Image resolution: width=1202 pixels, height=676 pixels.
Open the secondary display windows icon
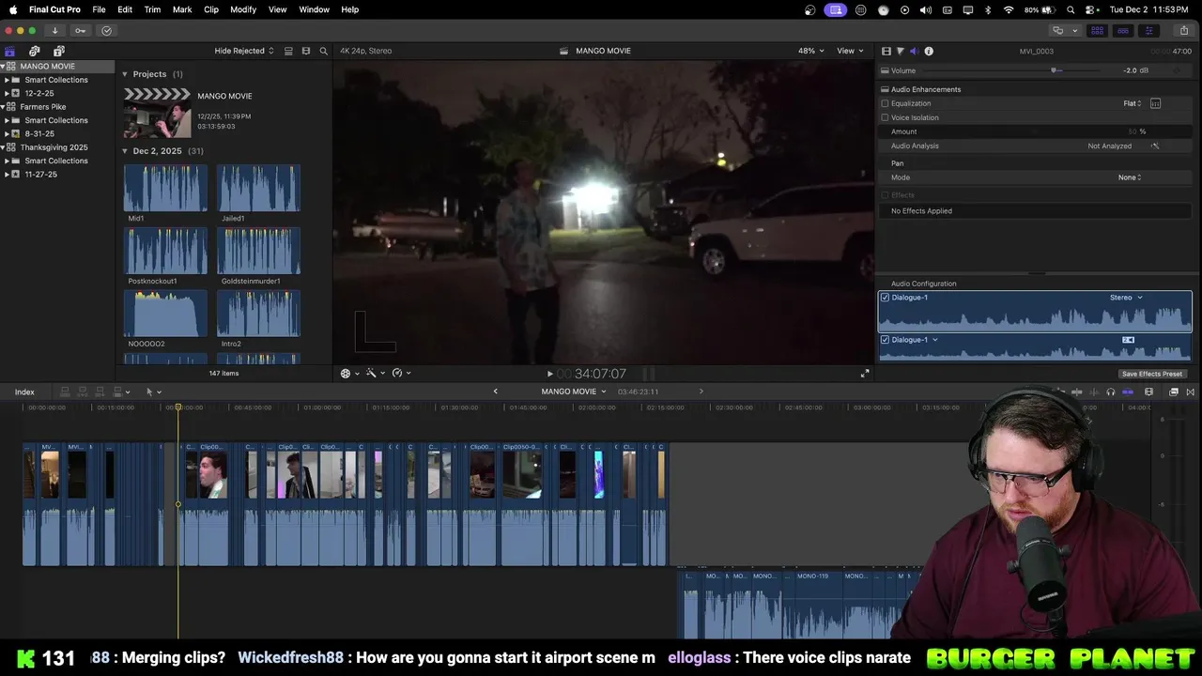pyautogui.click(x=1060, y=30)
